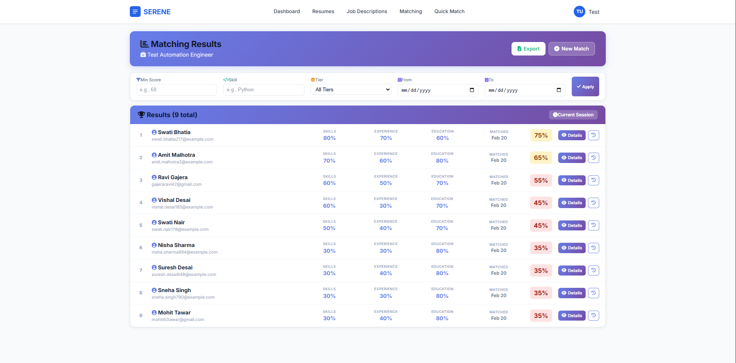
Task: Toggle the Current Session badge
Action: tap(573, 115)
